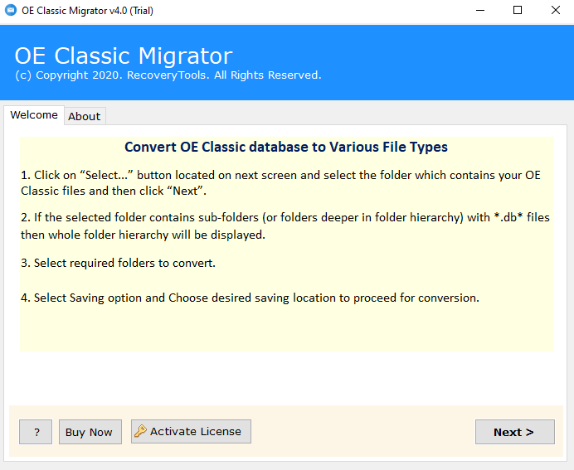This screenshot has width=574, height=470.
Task: Click the OE Classic Migrator title bar icon
Action: pos(11,10)
